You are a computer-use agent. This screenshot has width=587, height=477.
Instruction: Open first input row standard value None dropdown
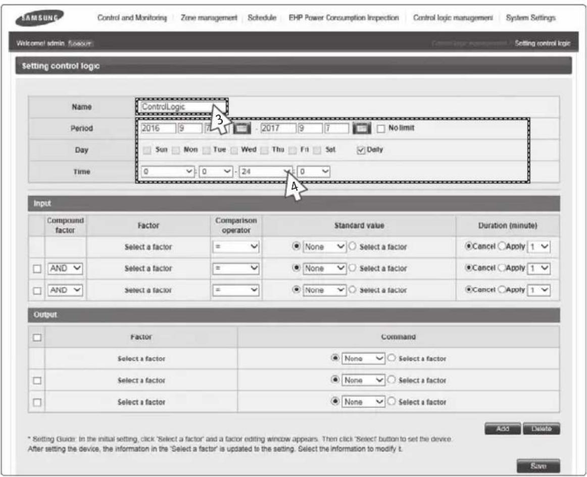(324, 247)
